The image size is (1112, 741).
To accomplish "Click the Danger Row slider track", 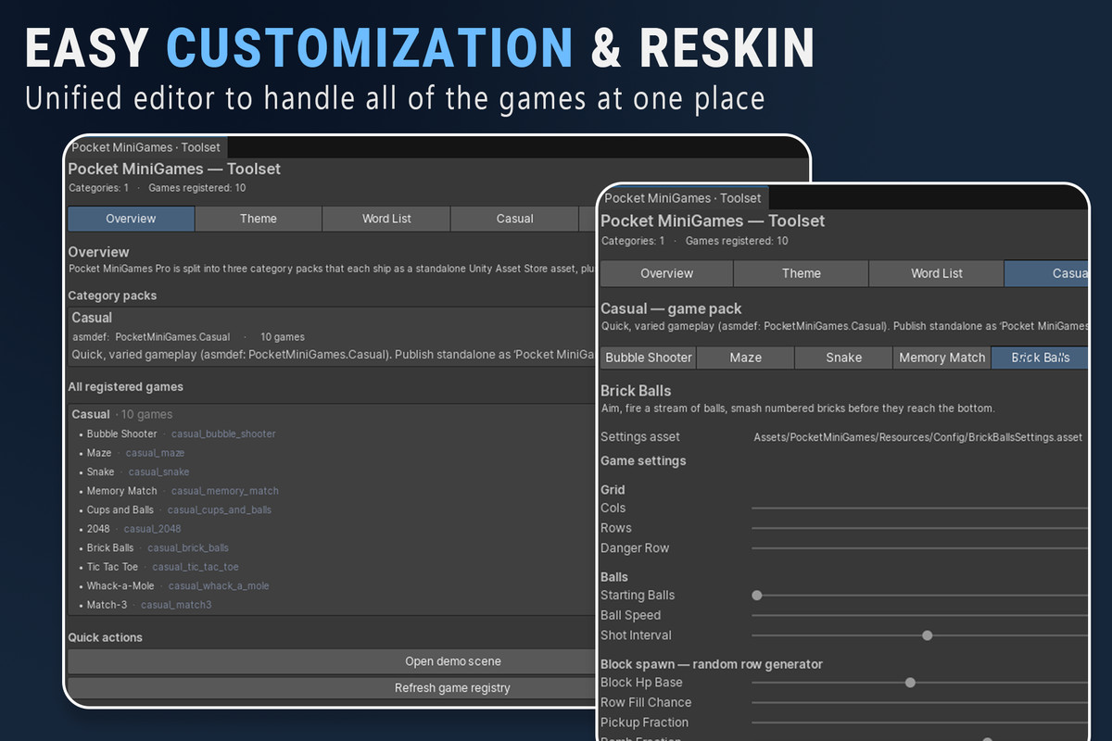I will click(x=919, y=548).
